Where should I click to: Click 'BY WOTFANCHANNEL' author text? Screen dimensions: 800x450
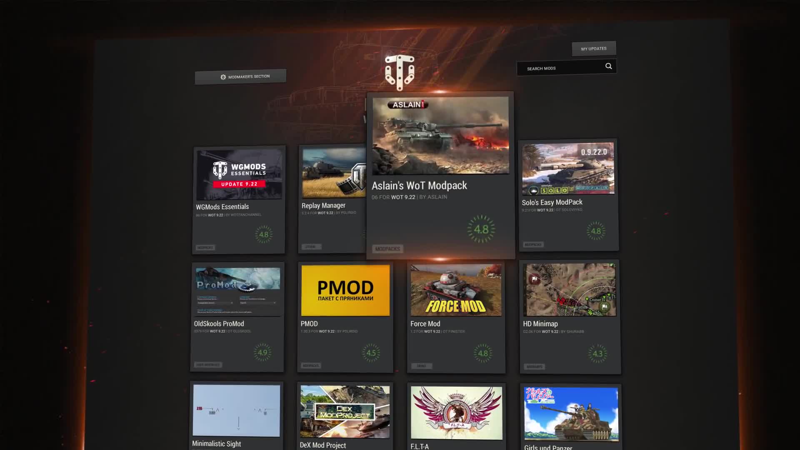[x=243, y=215]
